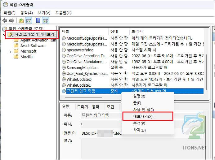This screenshot has width=215, height=160.
Task: Click the 이름 field showing 프린터 잉크 막힘
Action: pyautogui.click(x=101, y=115)
